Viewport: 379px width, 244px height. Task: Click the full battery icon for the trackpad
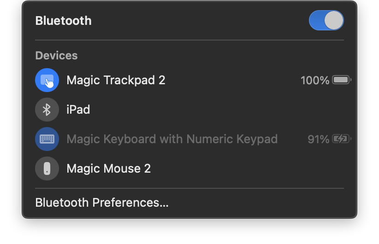pyautogui.click(x=341, y=80)
